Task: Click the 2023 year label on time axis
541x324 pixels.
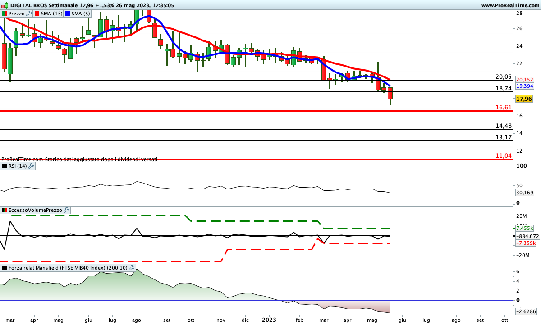Action: (x=269, y=319)
